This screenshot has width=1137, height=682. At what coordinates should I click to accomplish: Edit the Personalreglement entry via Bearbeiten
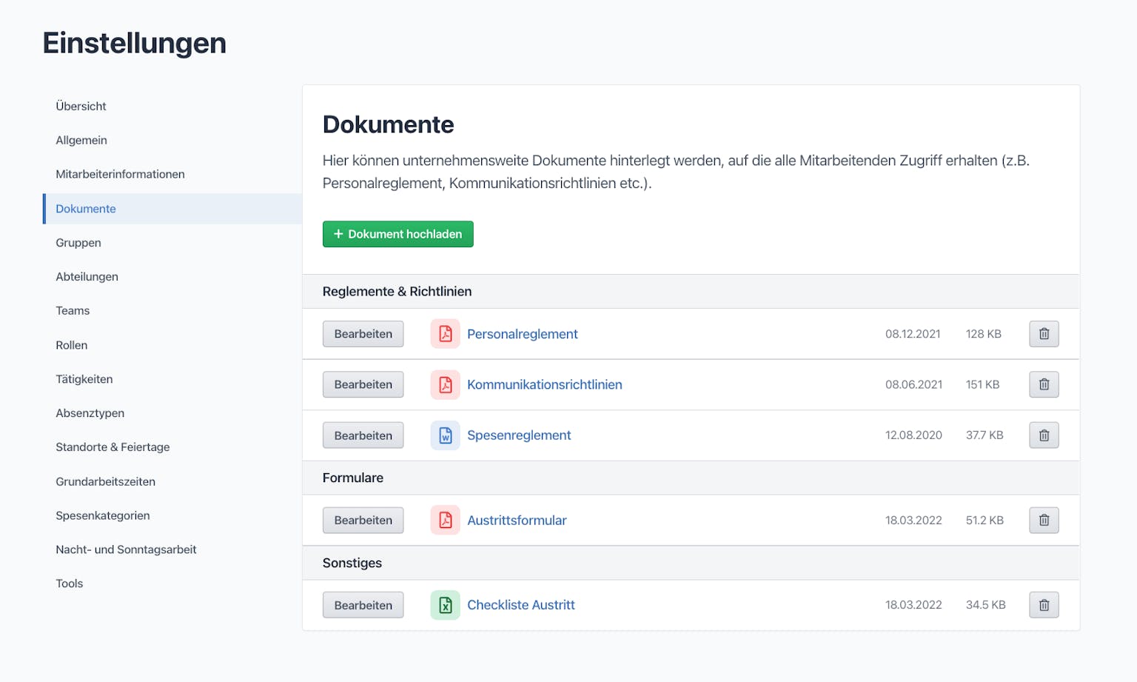coord(363,334)
